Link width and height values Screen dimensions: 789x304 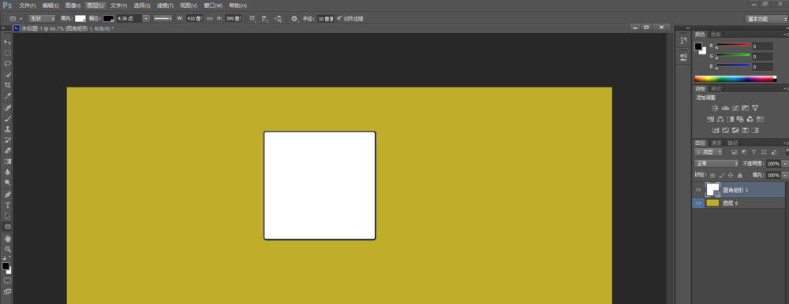tap(210, 19)
